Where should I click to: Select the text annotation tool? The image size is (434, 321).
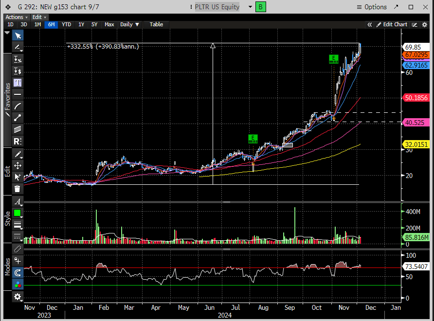click(x=18, y=83)
